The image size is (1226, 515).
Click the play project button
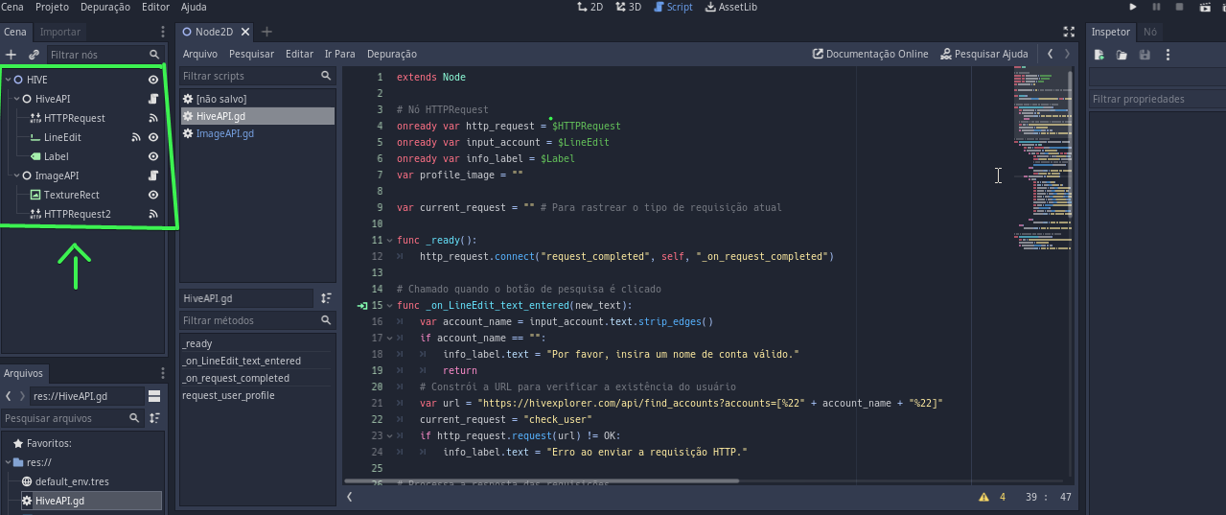coord(1133,7)
